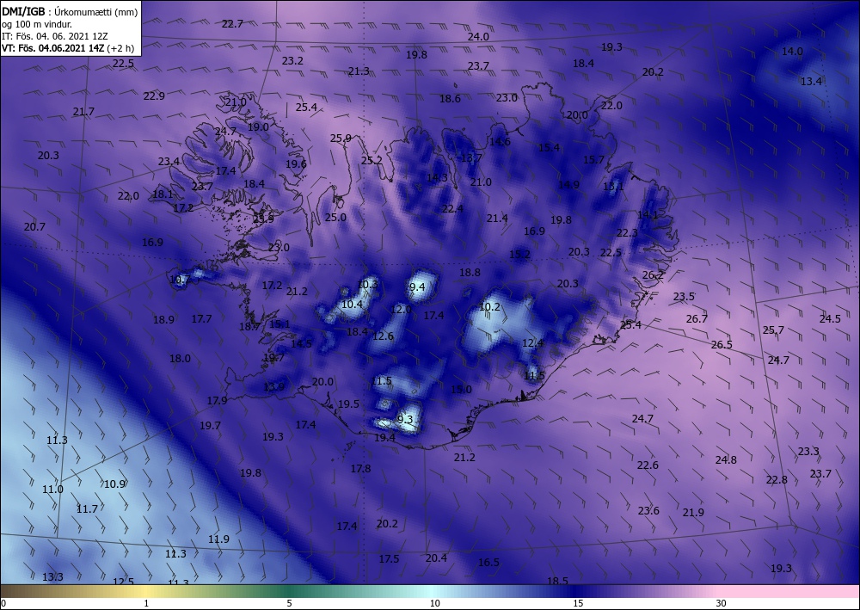The image size is (860, 610).
Task: Click the map value 12.6
Action: coord(383,336)
